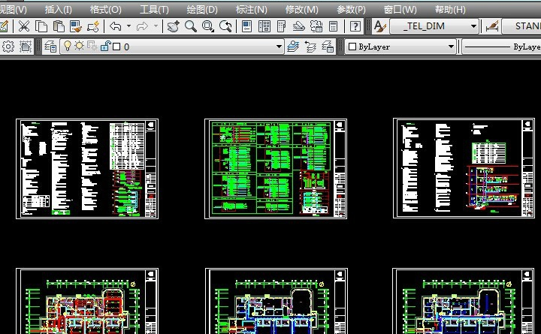Expand the _TEL_DIM text style dropdown

[x=473, y=26]
